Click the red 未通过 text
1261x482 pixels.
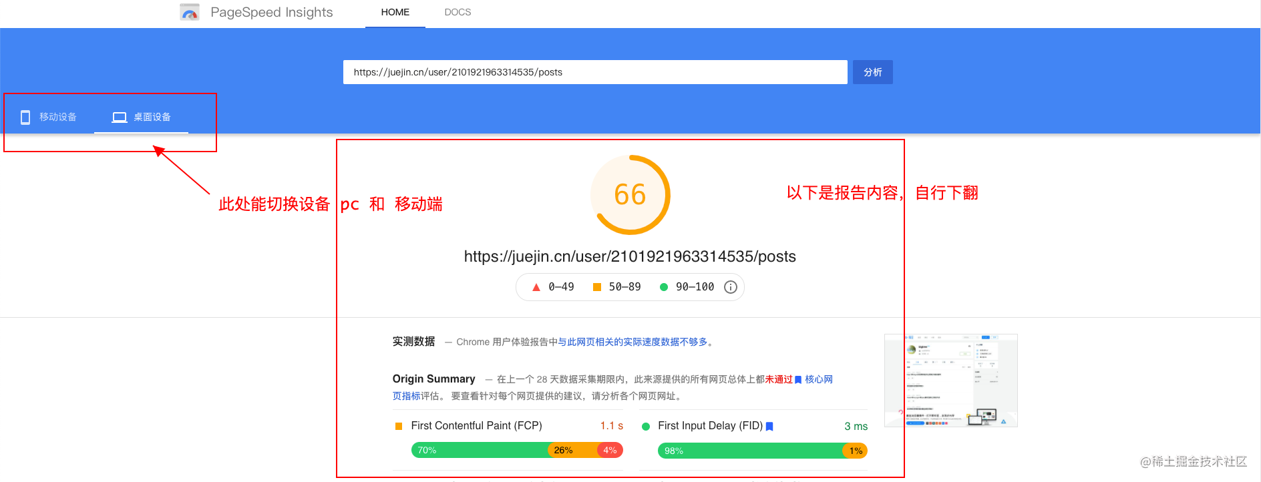779,379
